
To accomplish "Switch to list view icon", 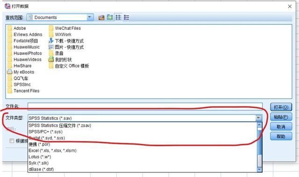I will tap(118, 18).
